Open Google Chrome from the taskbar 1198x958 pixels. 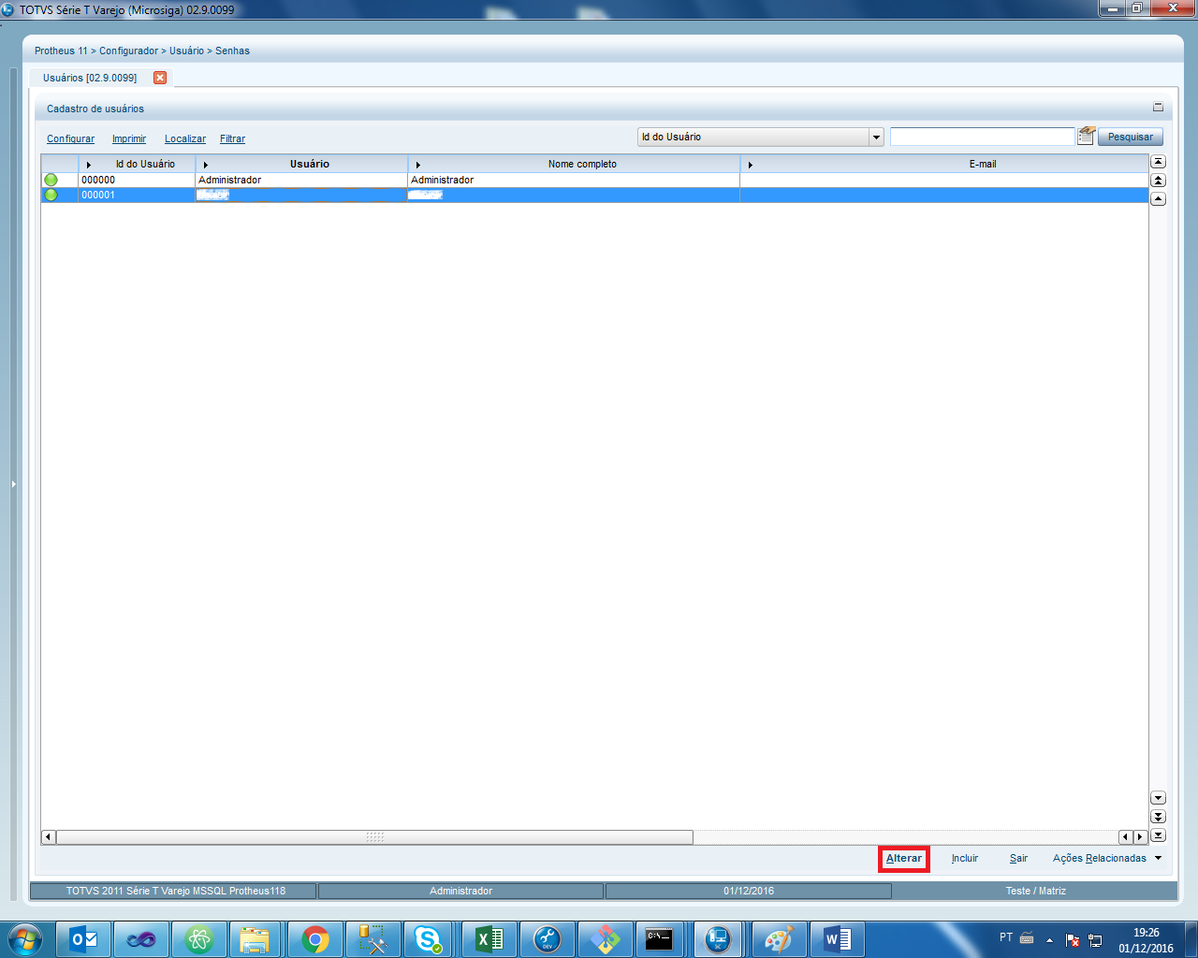point(315,939)
